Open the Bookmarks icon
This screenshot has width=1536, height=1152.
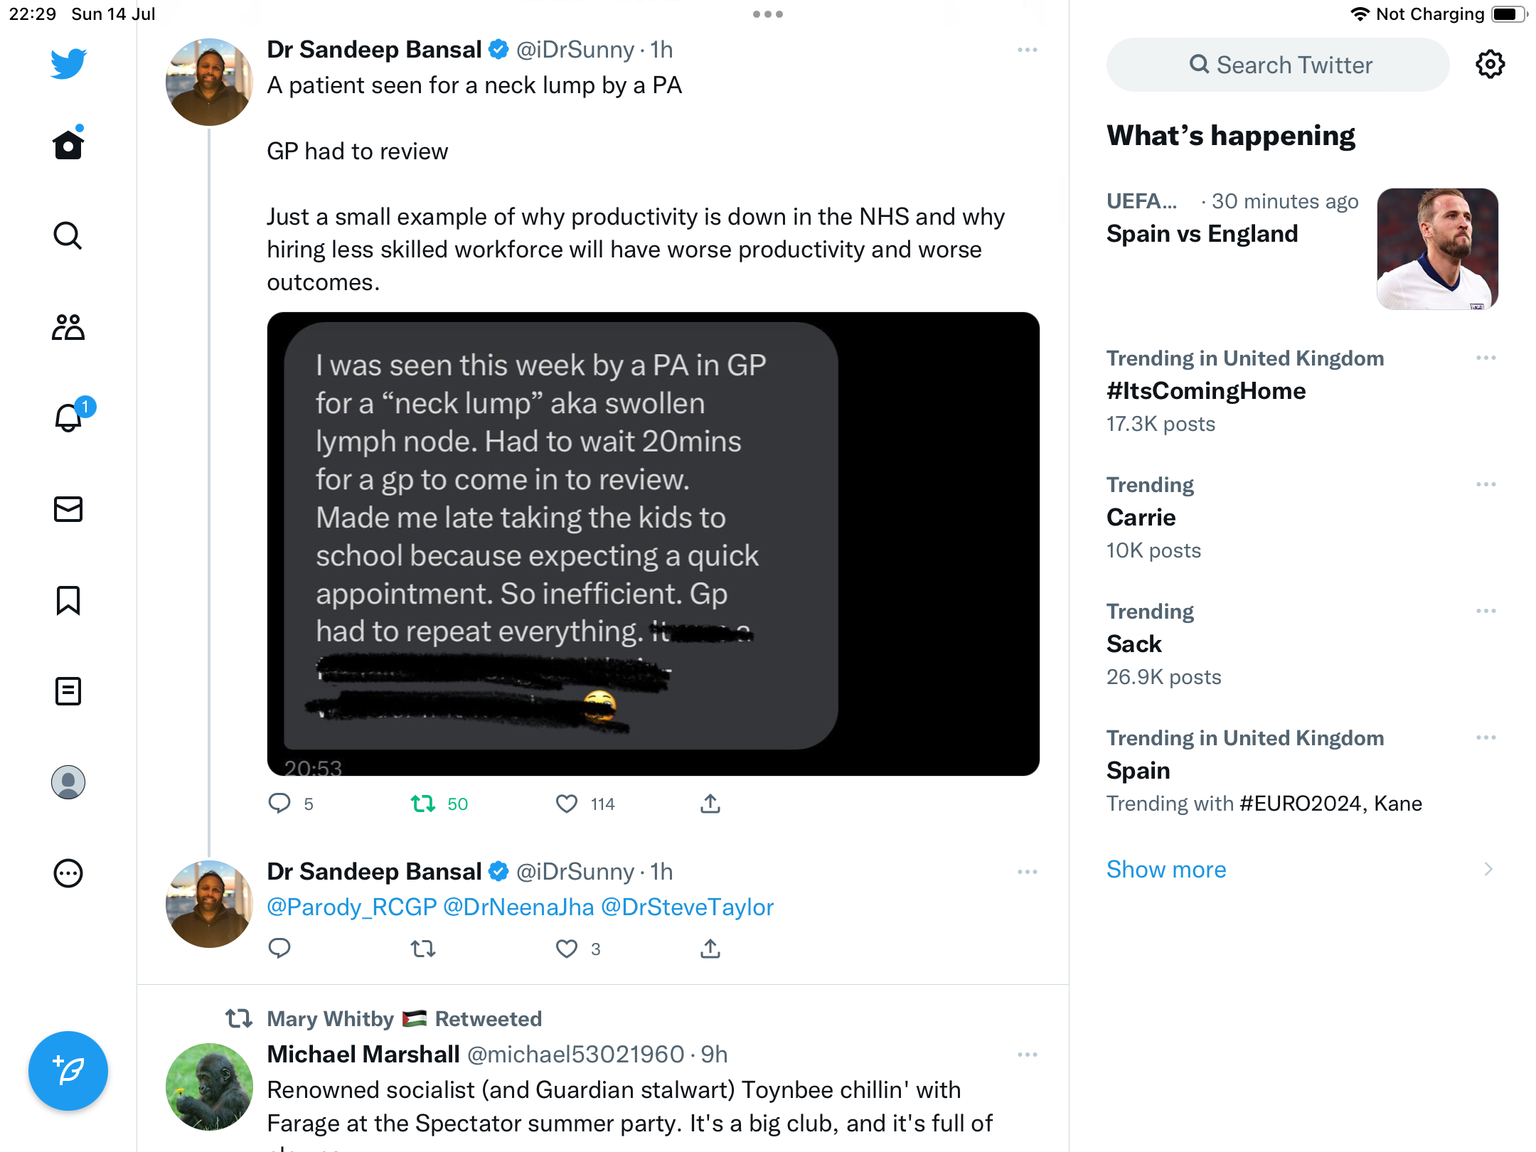[68, 600]
